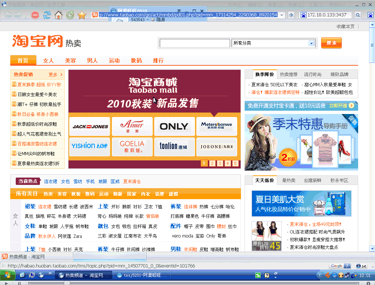This screenshot has height=285, width=375.
Task: Select the 换季降价 tab
Action: [264, 75]
